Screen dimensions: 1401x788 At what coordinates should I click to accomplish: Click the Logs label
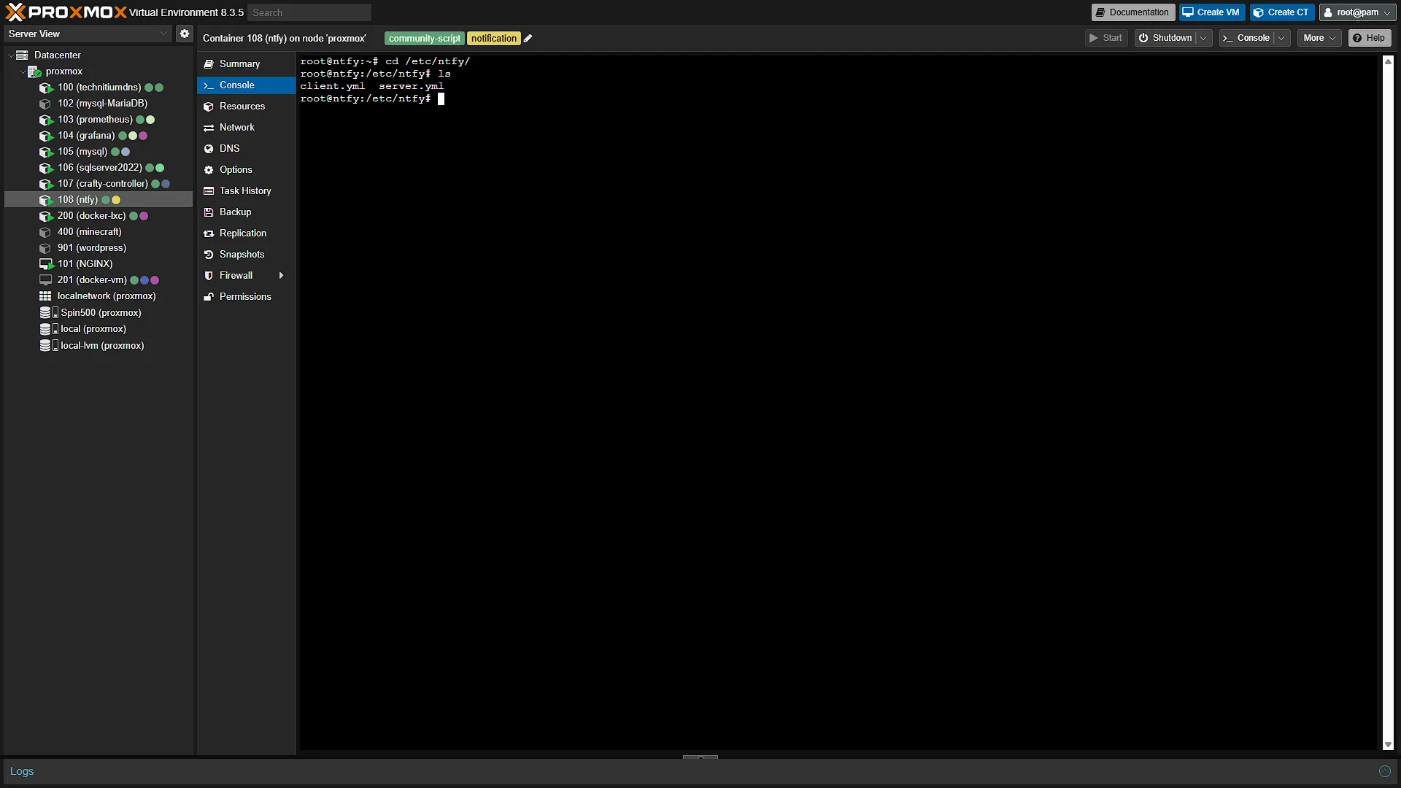click(22, 771)
